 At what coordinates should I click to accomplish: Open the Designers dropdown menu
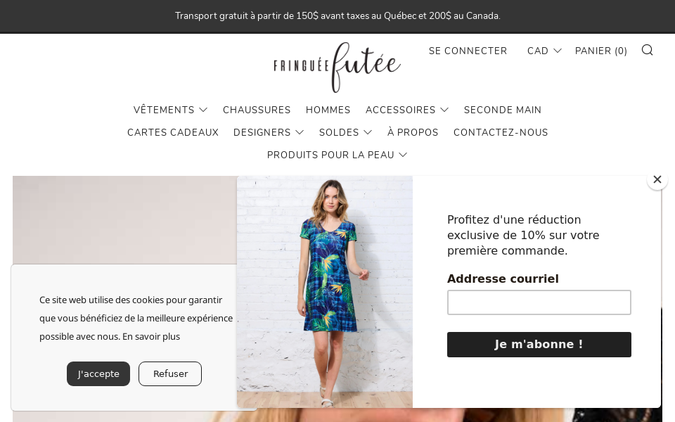point(269,132)
